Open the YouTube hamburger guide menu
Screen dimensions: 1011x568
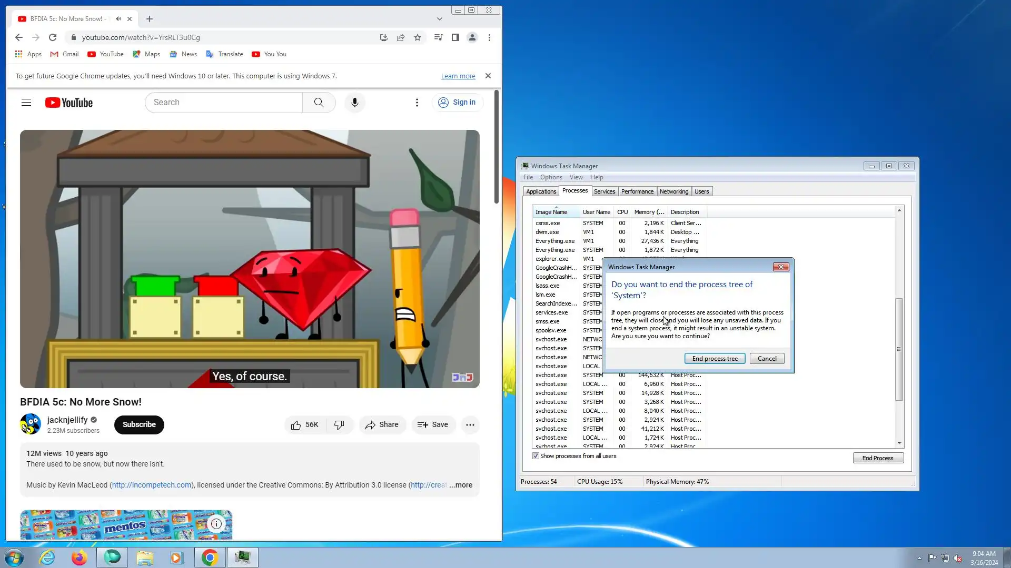[26, 103]
